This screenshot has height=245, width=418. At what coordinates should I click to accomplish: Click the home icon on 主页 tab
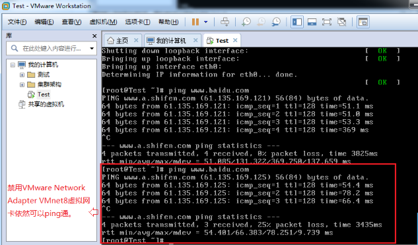coord(110,40)
